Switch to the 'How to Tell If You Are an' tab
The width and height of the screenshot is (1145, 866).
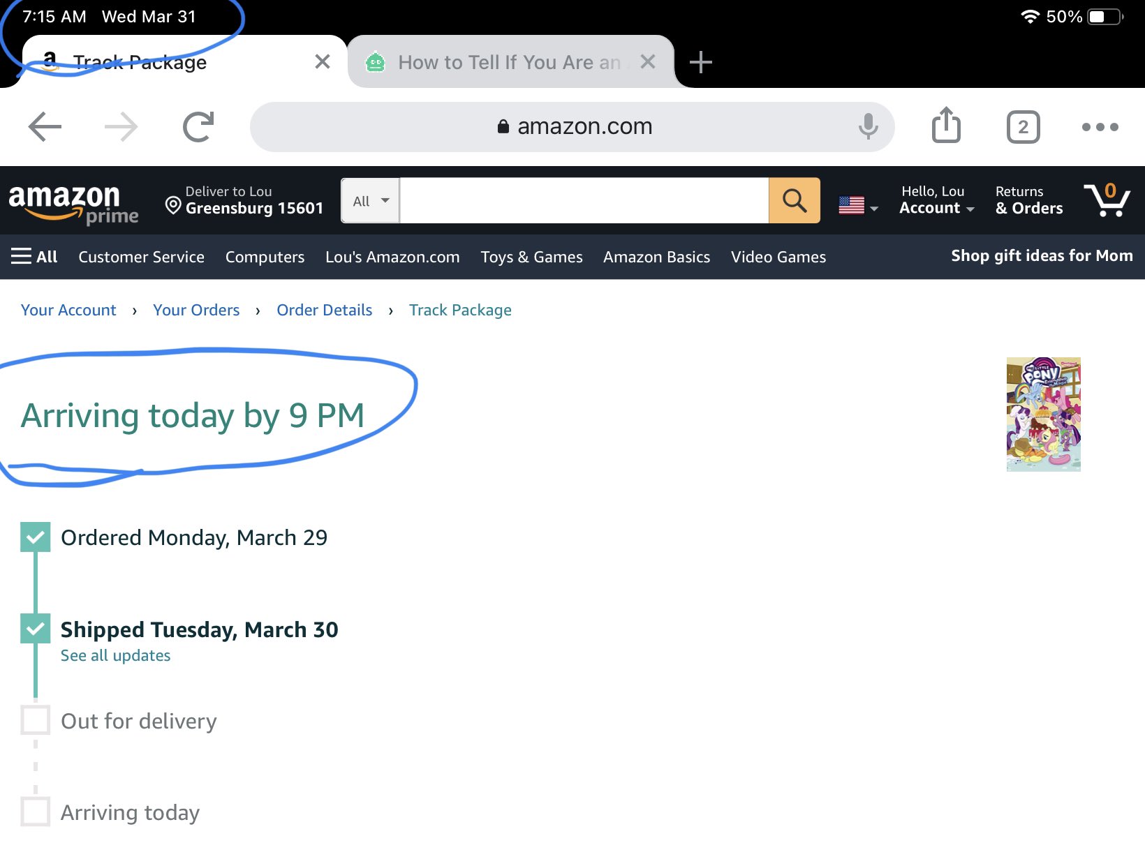(511, 62)
